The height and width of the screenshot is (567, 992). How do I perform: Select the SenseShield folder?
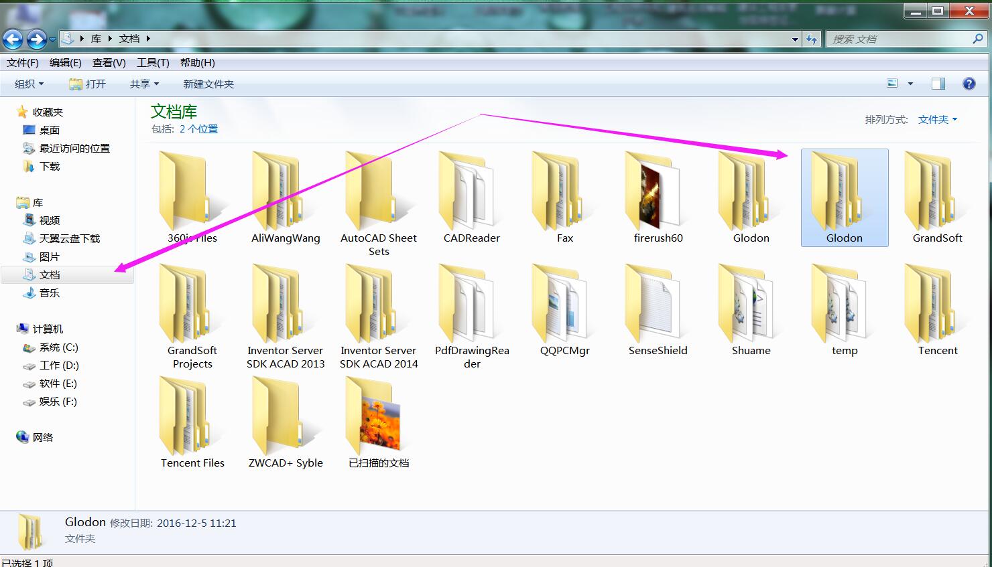point(658,310)
